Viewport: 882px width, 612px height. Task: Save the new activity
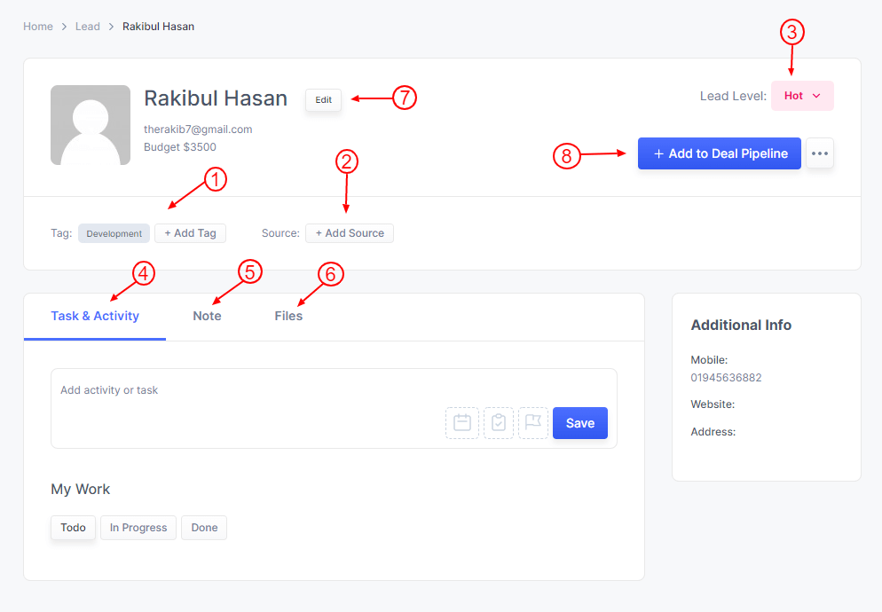[579, 423]
